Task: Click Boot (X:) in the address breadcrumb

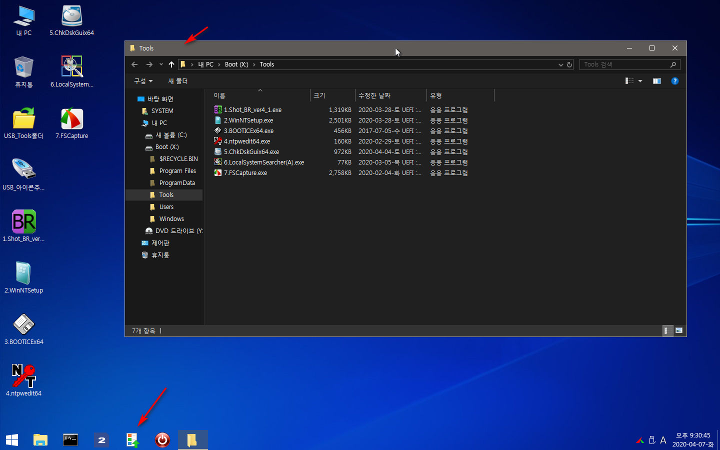Action: coord(236,64)
